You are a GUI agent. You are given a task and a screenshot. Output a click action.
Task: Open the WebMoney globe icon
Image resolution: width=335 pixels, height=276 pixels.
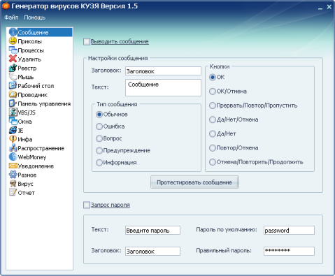(x=13, y=157)
